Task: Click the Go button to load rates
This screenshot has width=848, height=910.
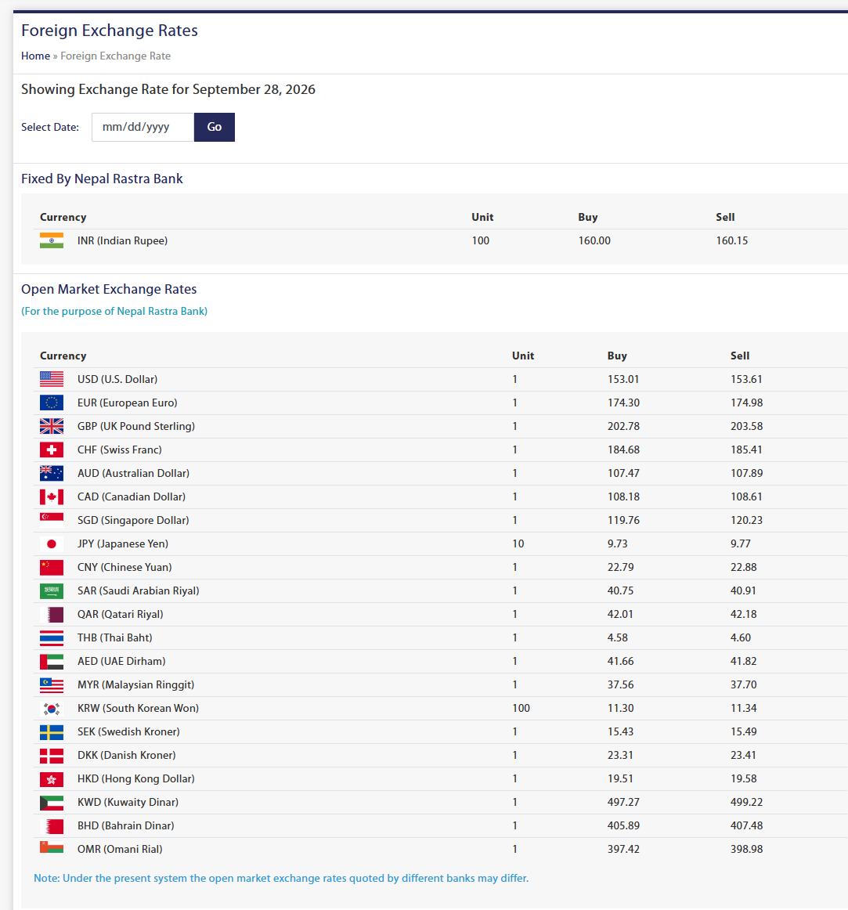Action: coord(215,127)
